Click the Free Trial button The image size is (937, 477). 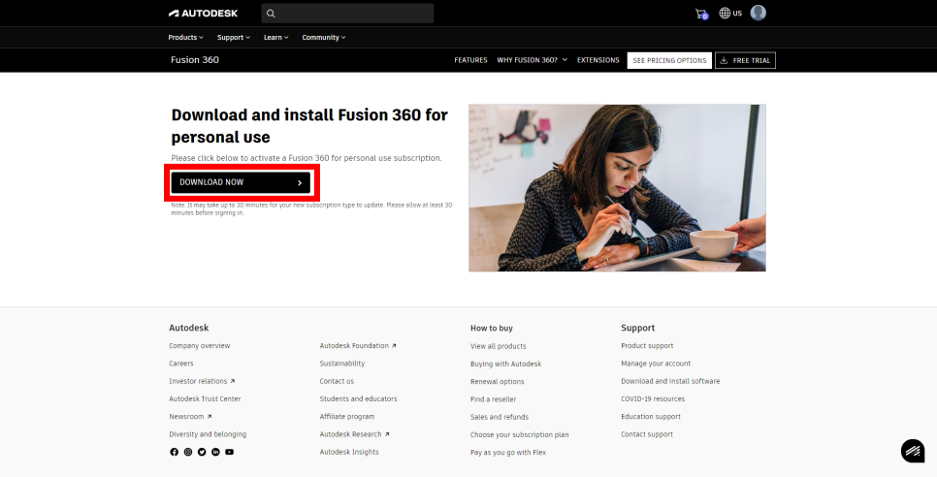click(745, 60)
